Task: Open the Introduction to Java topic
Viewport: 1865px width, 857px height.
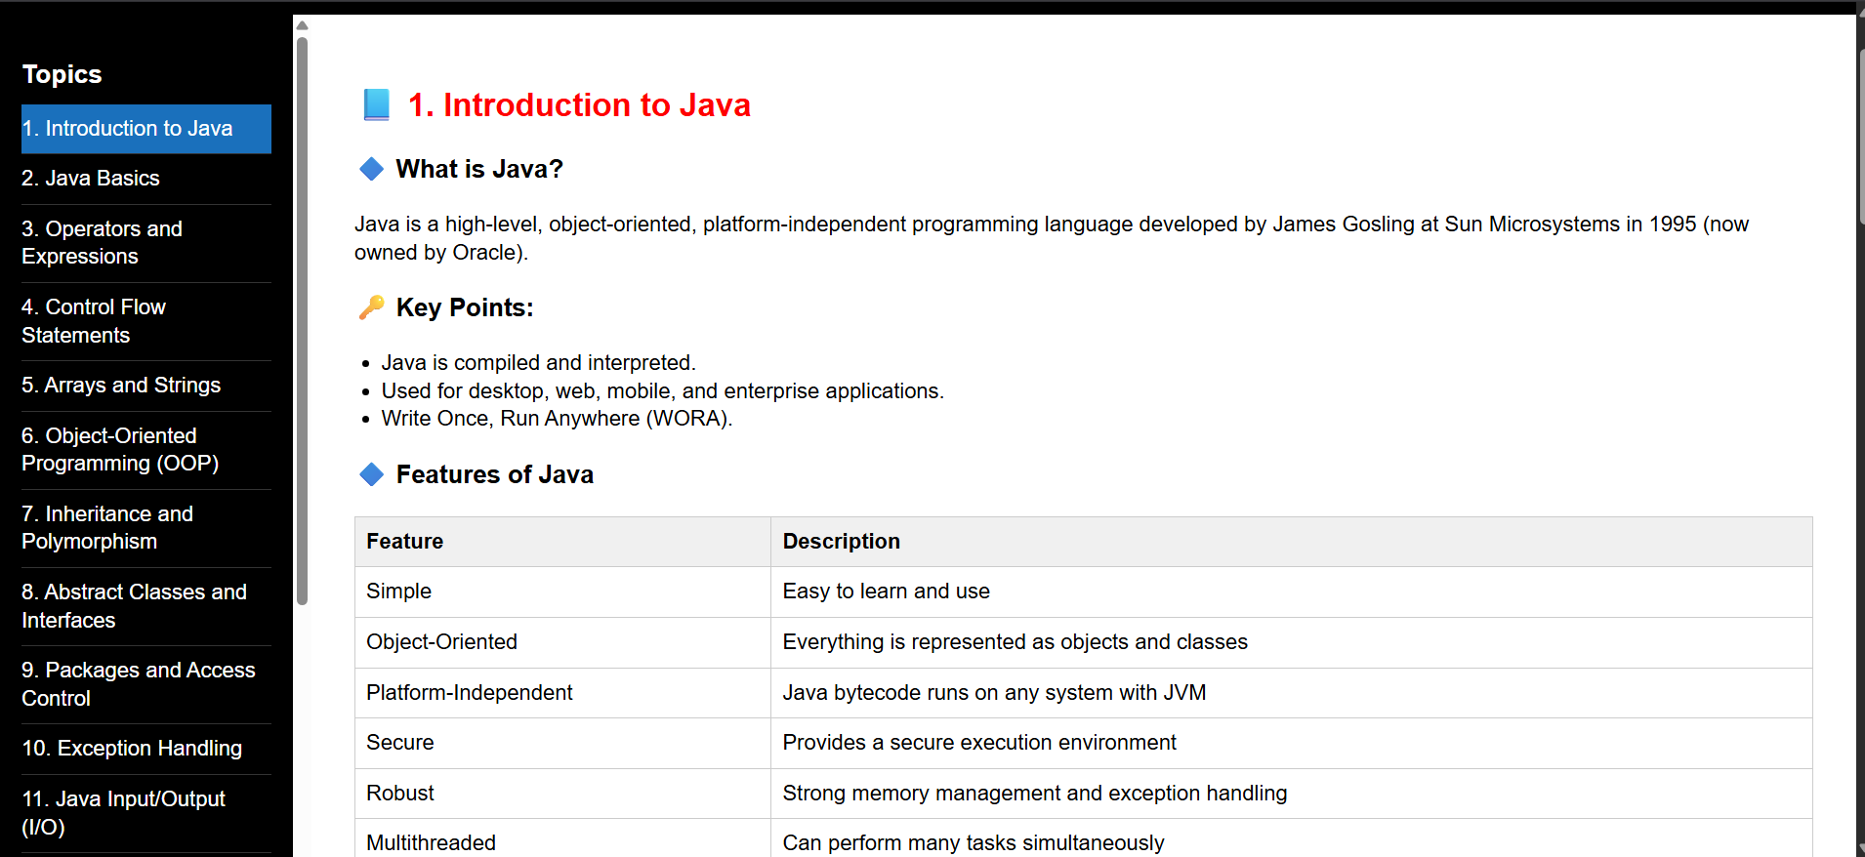Action: pos(145,129)
